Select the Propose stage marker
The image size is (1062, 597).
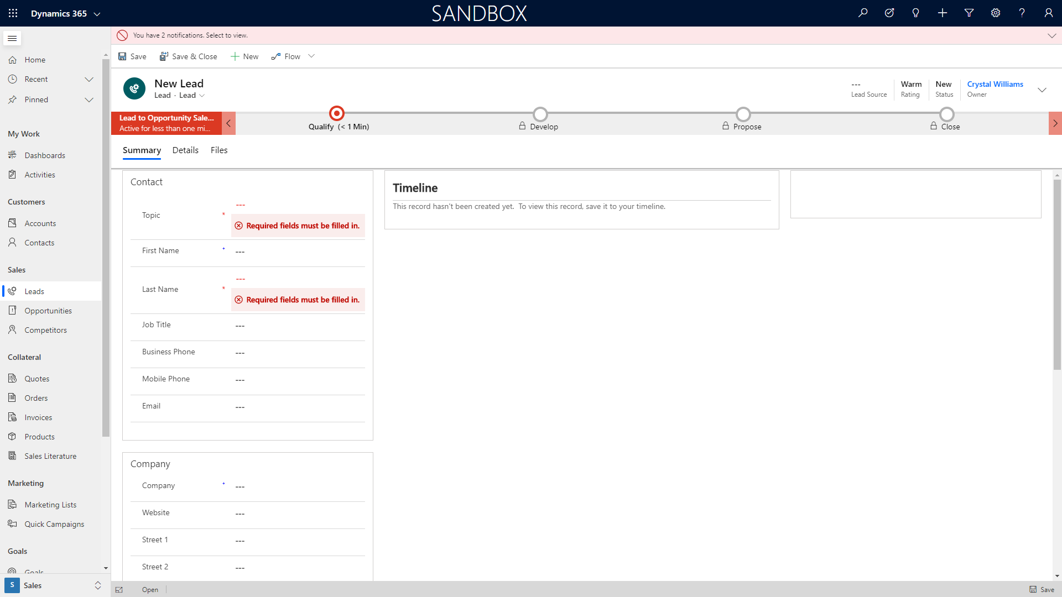[x=743, y=114]
